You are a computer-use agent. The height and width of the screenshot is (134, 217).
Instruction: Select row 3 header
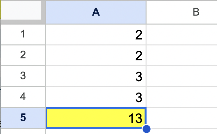[x=23, y=76]
